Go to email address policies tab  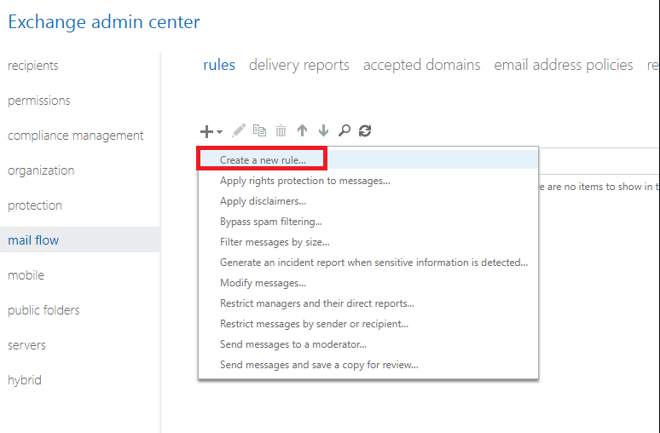click(x=563, y=65)
